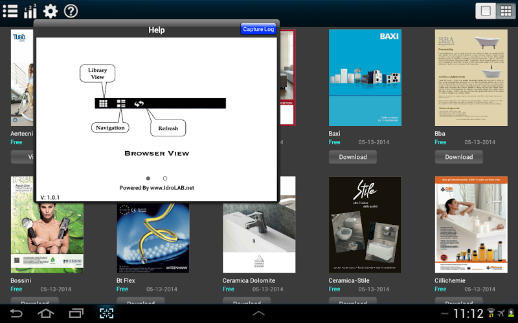Click the 05-13-2014 date under Bba
The width and height of the screenshot is (518, 323).
[x=480, y=142]
